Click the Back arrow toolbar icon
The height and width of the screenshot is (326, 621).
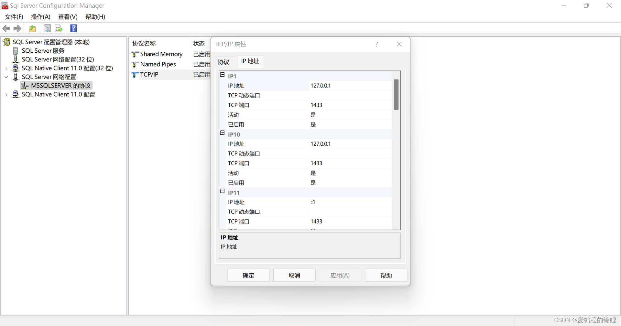(6, 29)
